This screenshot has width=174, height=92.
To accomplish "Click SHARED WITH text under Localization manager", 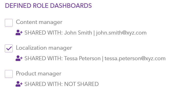I will click(x=44, y=58).
